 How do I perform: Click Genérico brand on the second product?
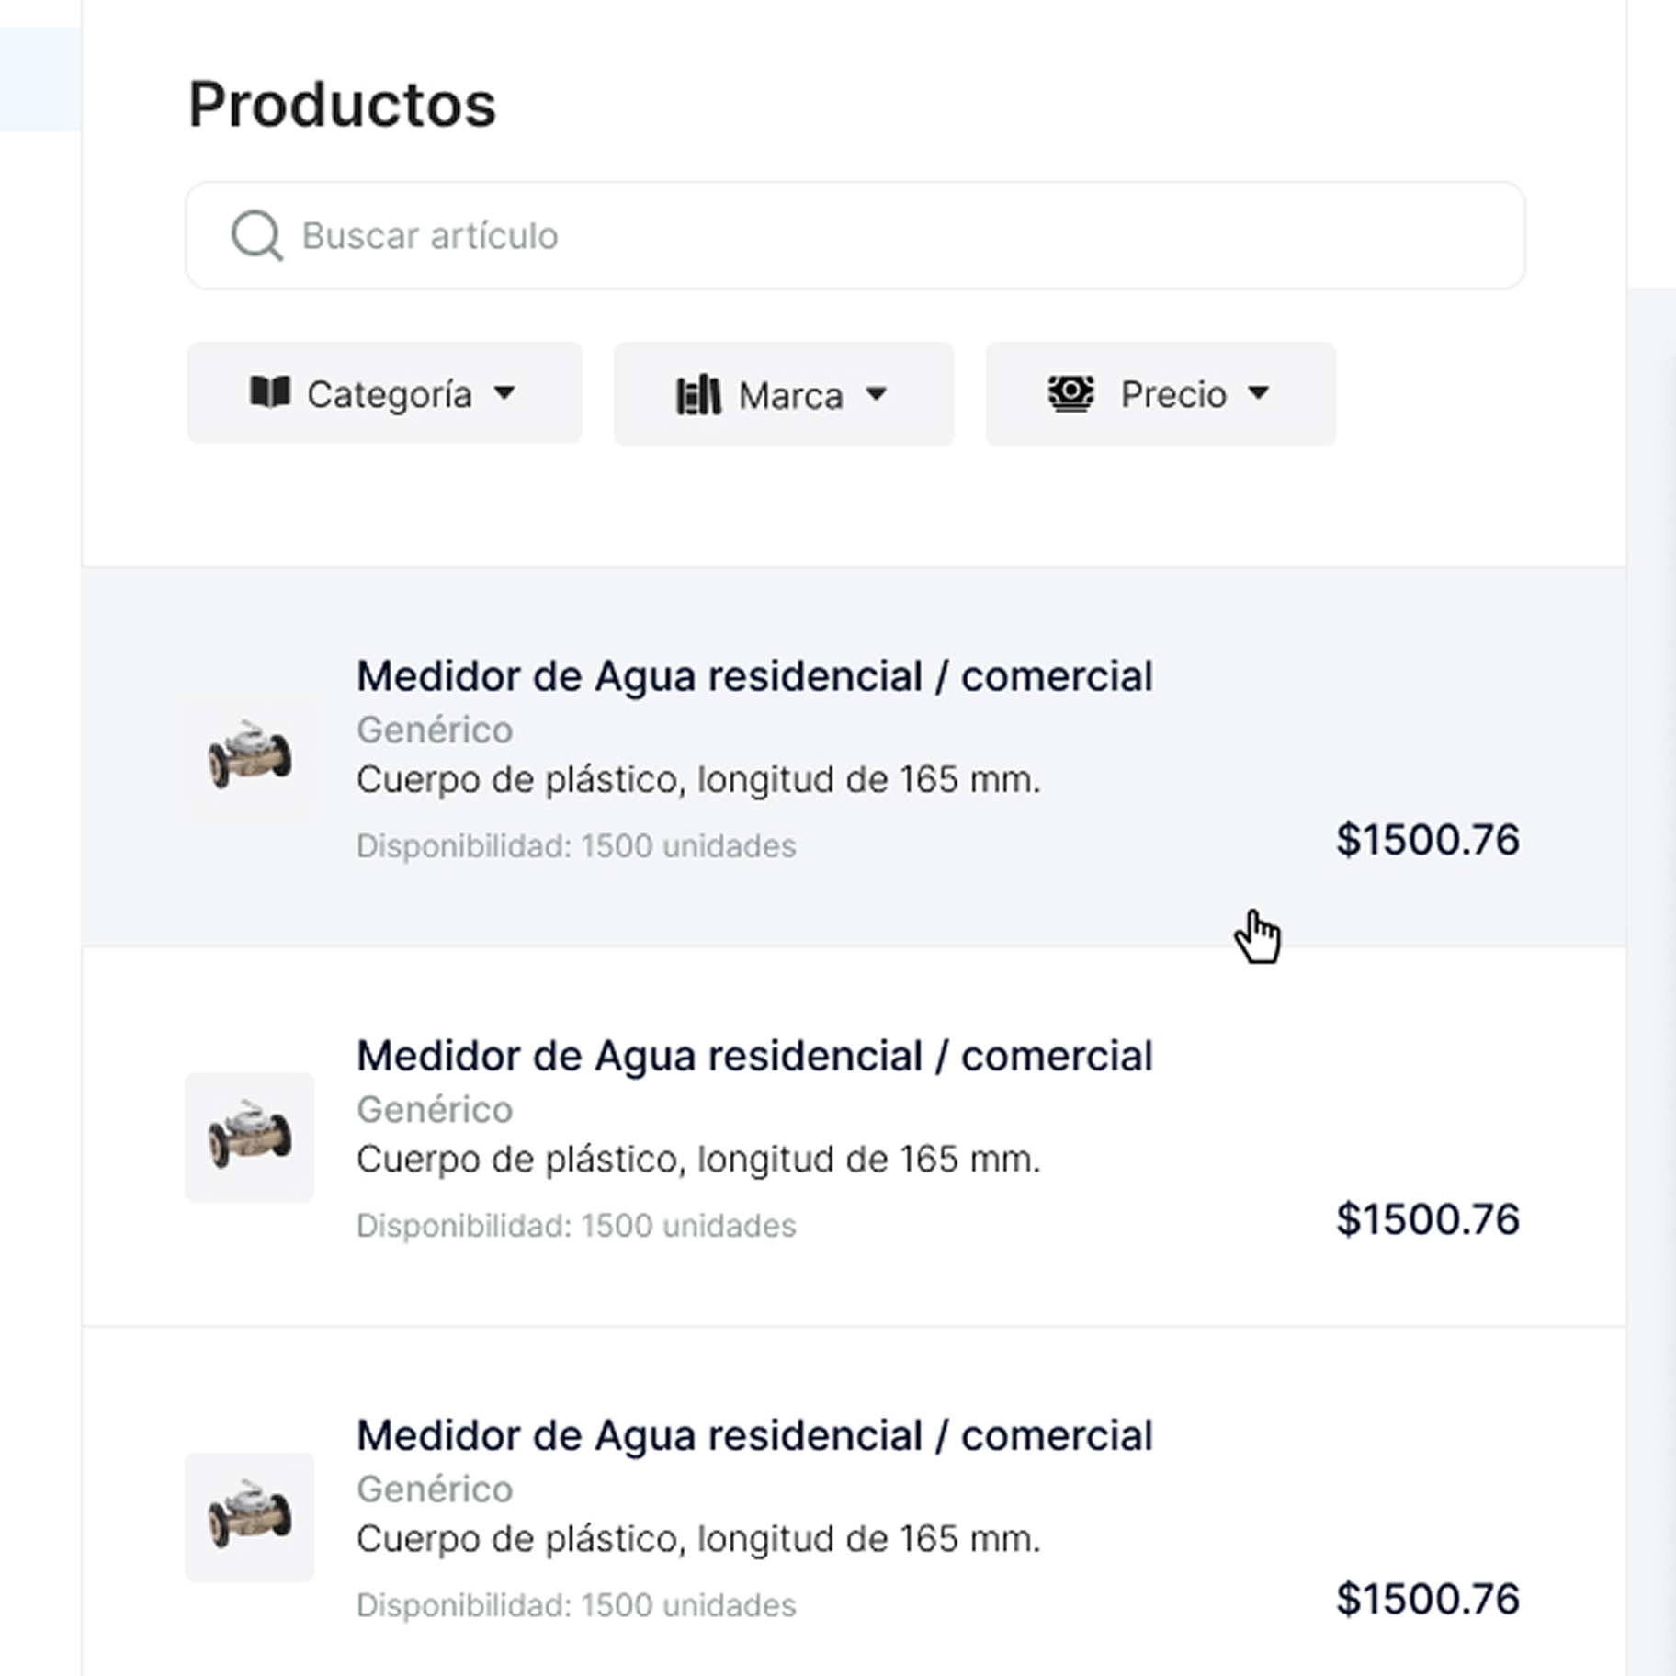coord(435,1109)
